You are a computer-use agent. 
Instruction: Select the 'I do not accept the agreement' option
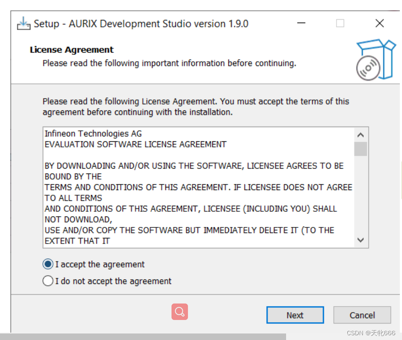[48, 281]
